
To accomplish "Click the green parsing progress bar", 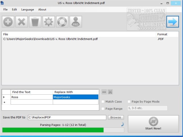I will pos(63,130).
